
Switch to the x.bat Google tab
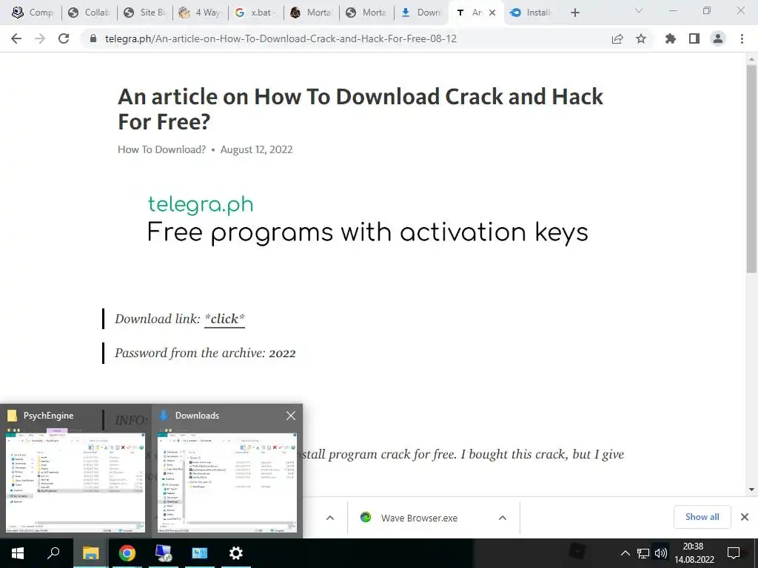[x=255, y=13]
